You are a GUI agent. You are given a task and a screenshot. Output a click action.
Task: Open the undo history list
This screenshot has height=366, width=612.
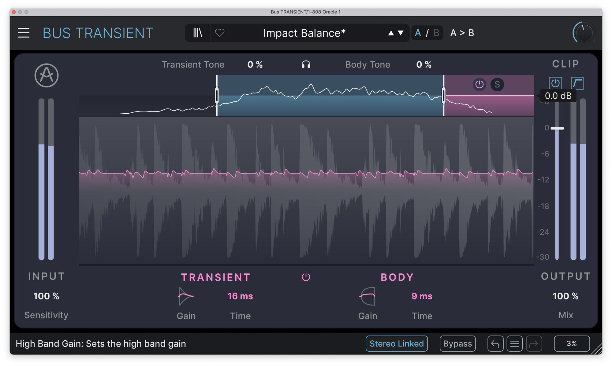[x=514, y=344]
